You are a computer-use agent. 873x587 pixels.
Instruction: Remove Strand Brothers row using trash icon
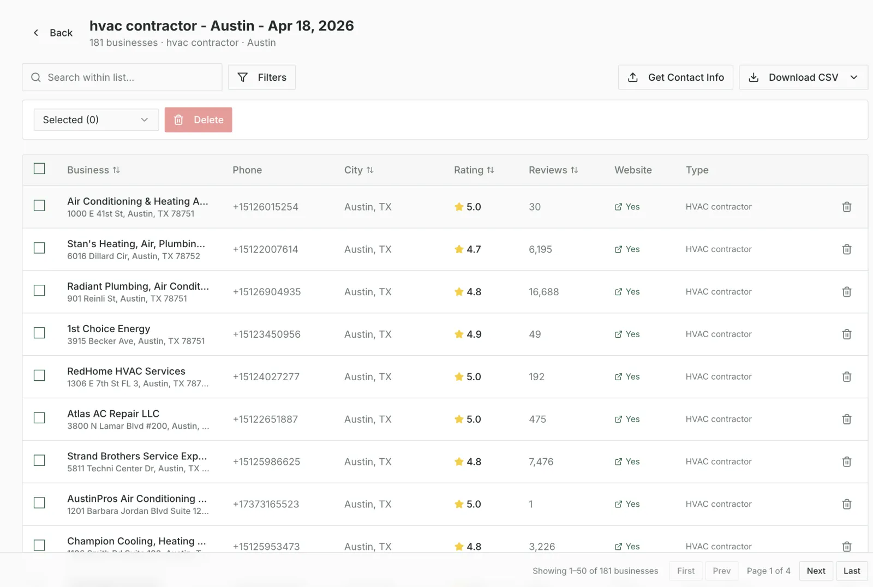(x=847, y=462)
